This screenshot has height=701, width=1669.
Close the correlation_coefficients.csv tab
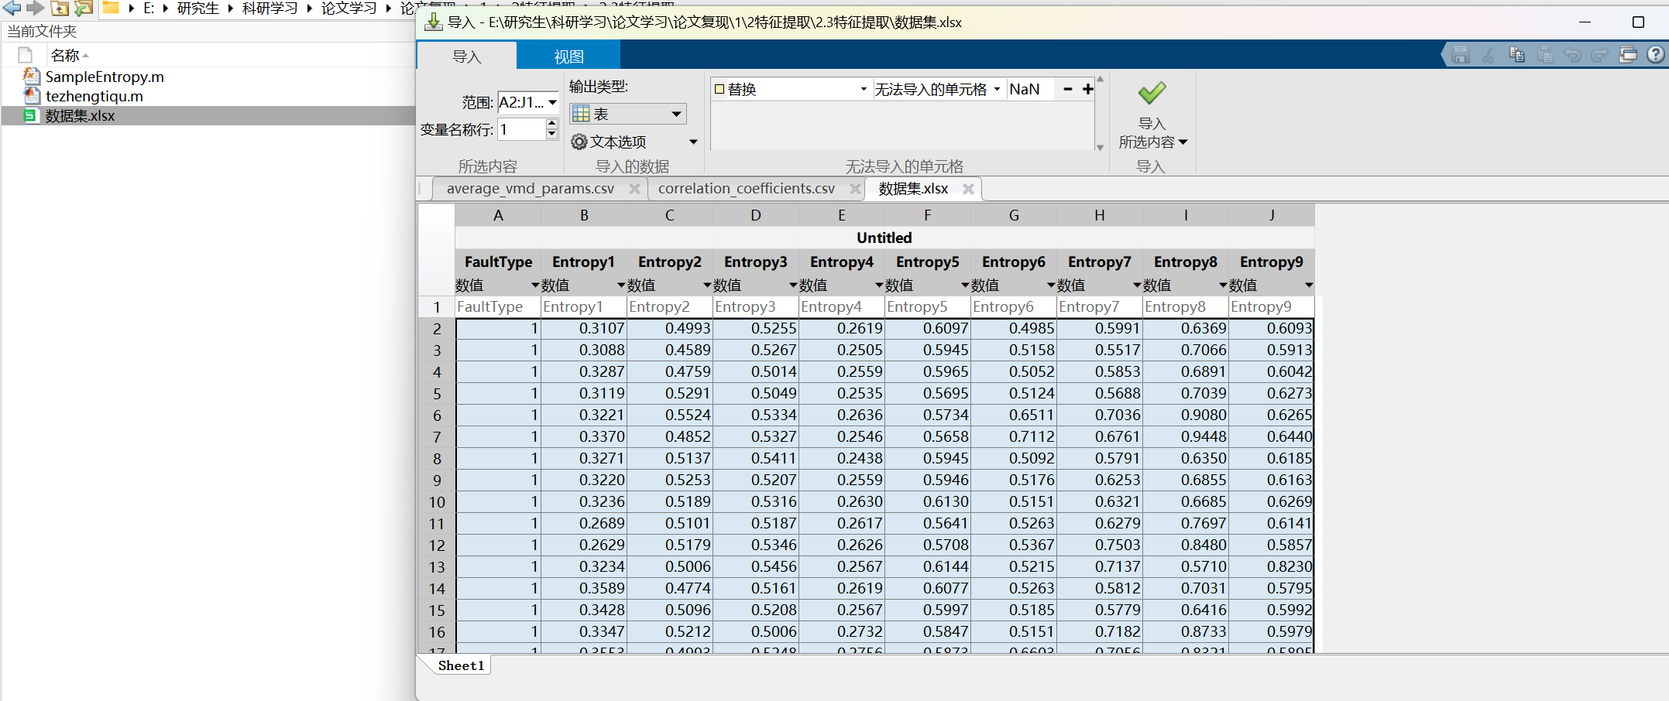click(855, 189)
